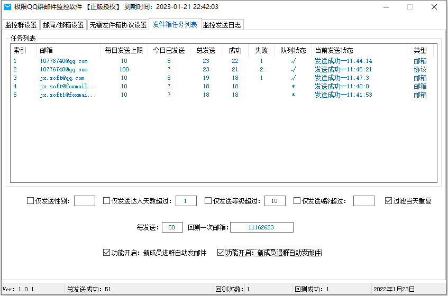Image resolution: width=448 pixels, height=296 pixels.
Task: Click the empty Q龄超过 input field
Action: [364, 201]
